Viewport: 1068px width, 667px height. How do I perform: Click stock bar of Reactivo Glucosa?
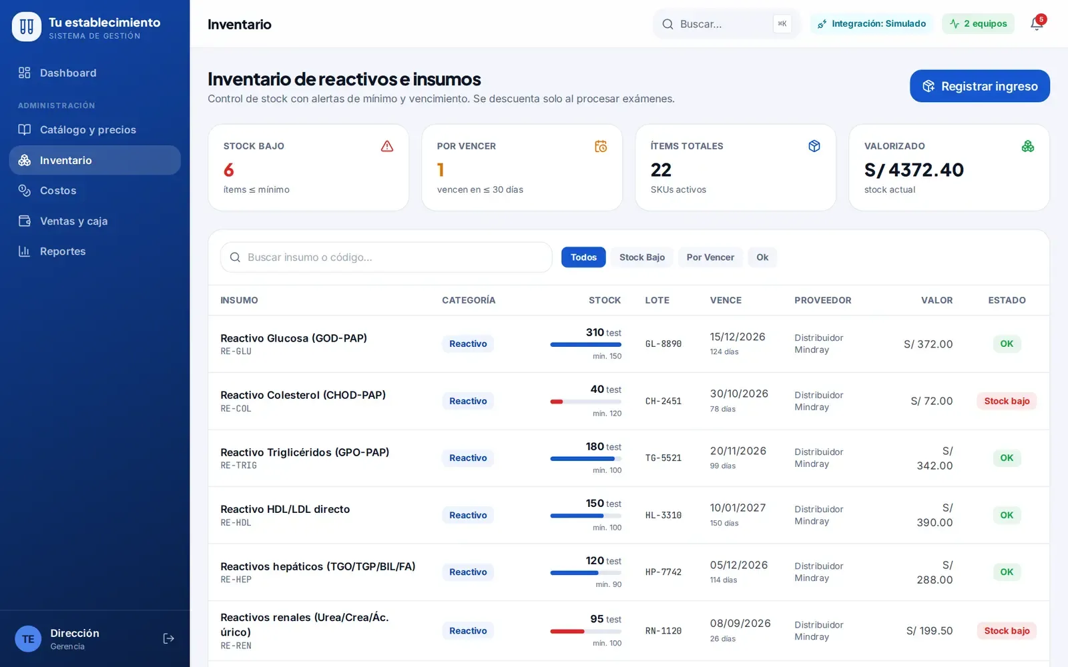tap(585, 345)
